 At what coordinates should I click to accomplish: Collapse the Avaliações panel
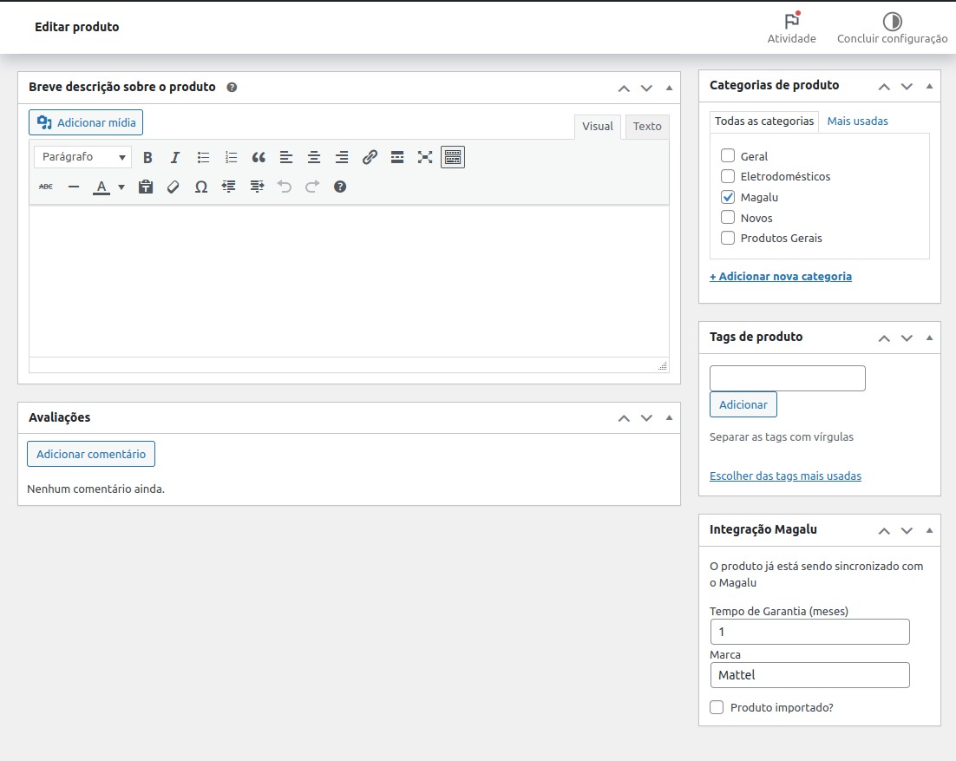(669, 417)
